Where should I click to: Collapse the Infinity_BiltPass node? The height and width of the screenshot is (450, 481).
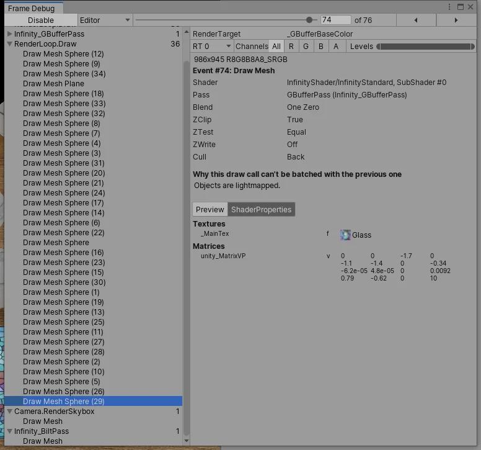pos(9,431)
